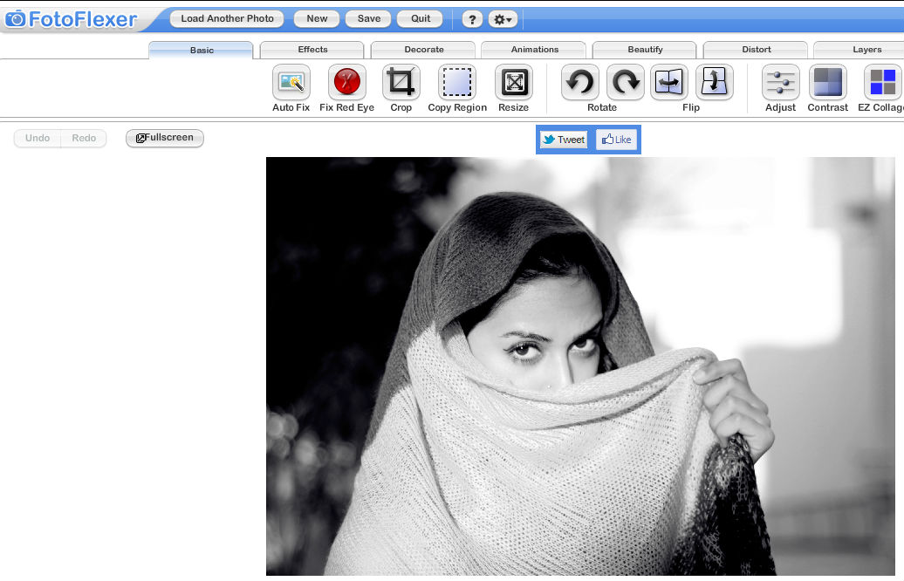Open the Layers tab
The image size is (904, 581).
click(x=859, y=50)
